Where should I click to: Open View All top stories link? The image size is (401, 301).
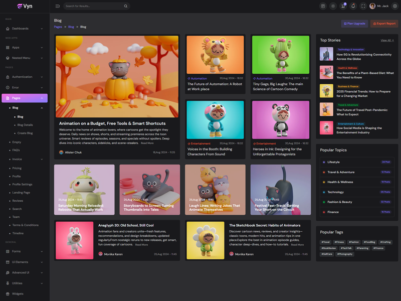[387, 40]
